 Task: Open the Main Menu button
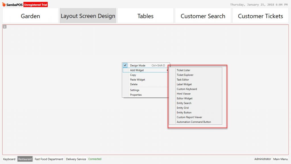tap(280, 159)
